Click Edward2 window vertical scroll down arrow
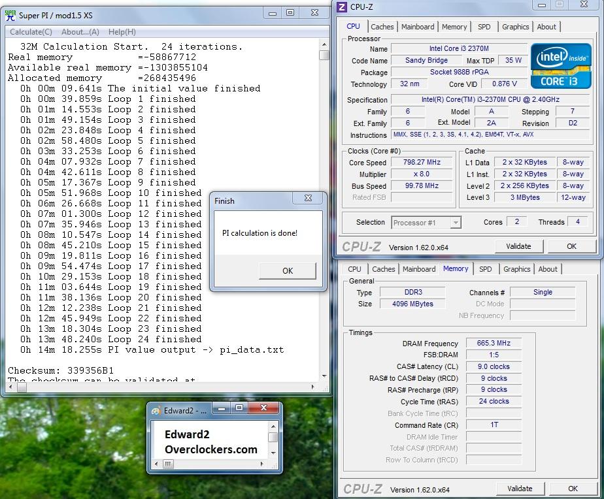The image size is (604, 499). coord(273,453)
